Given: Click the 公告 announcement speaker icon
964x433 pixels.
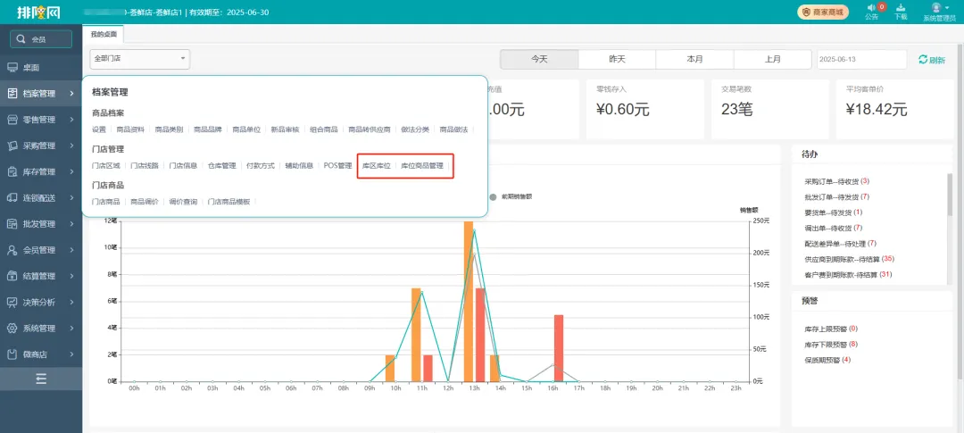Looking at the screenshot, I should pos(871,7).
